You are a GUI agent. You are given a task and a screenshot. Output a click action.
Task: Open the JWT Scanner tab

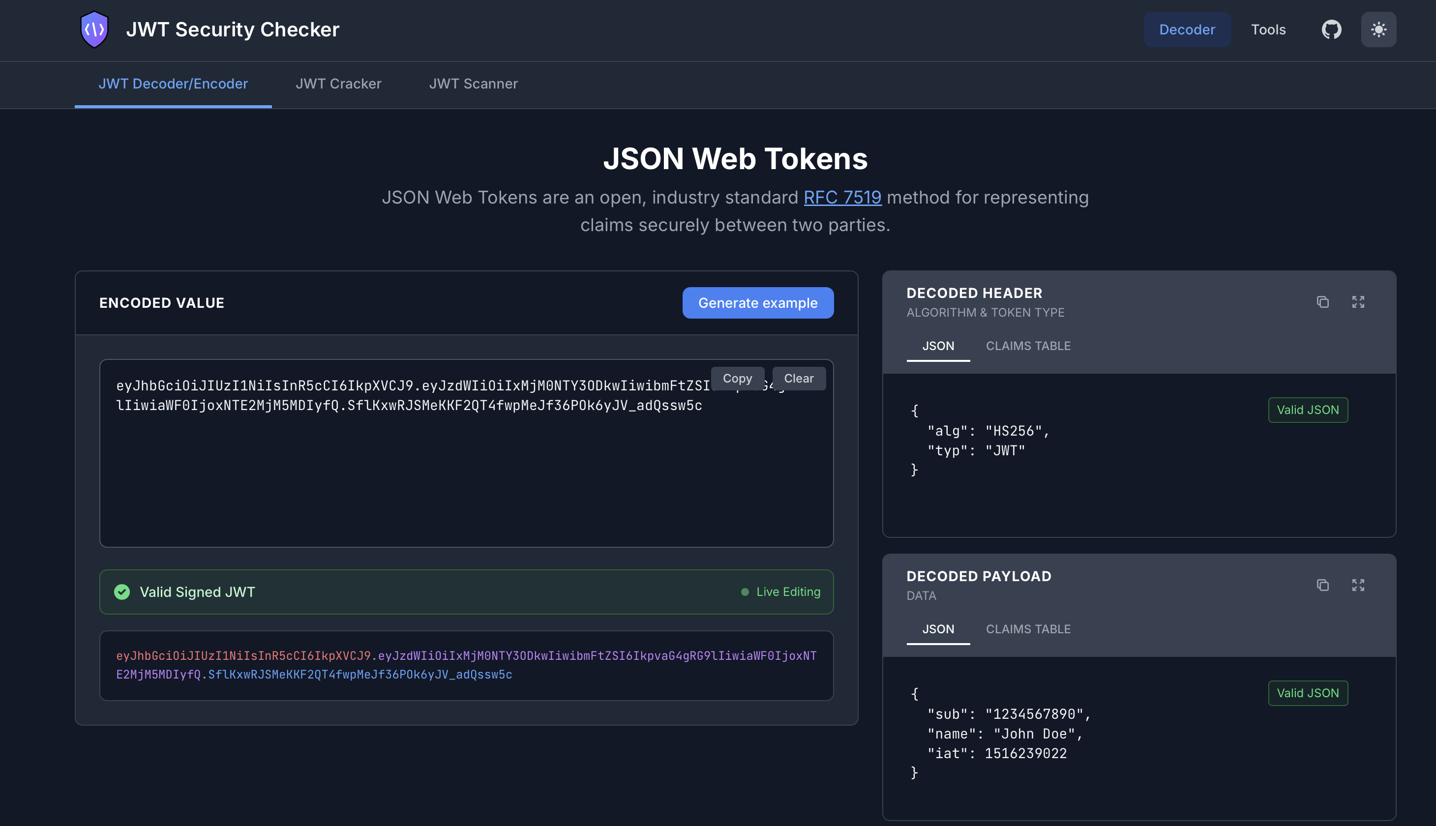tap(474, 84)
